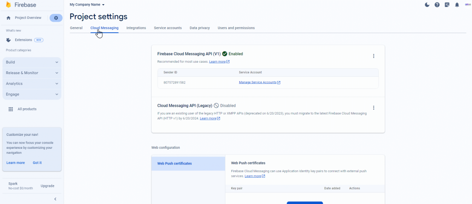Open Cloud Messaging API V1 overflow menu

point(373,56)
